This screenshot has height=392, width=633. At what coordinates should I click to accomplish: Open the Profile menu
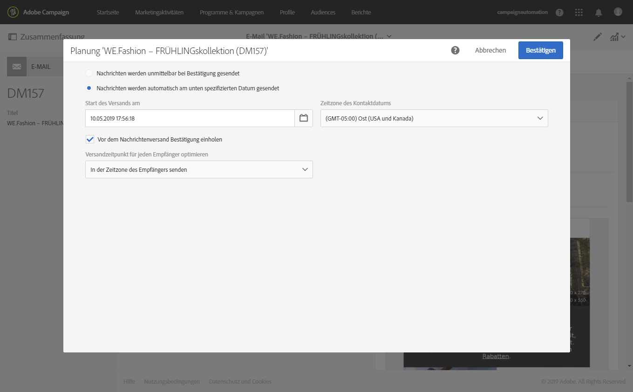tap(287, 12)
